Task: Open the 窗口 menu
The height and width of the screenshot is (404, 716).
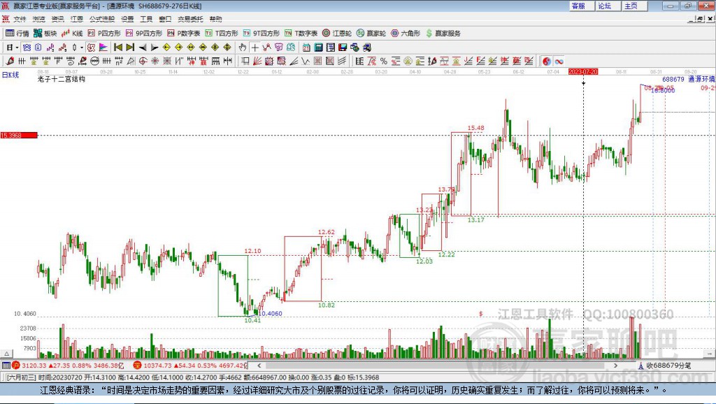Action: 165,19
